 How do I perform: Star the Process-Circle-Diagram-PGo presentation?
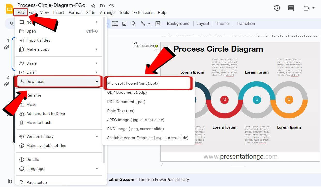(x=93, y=5)
